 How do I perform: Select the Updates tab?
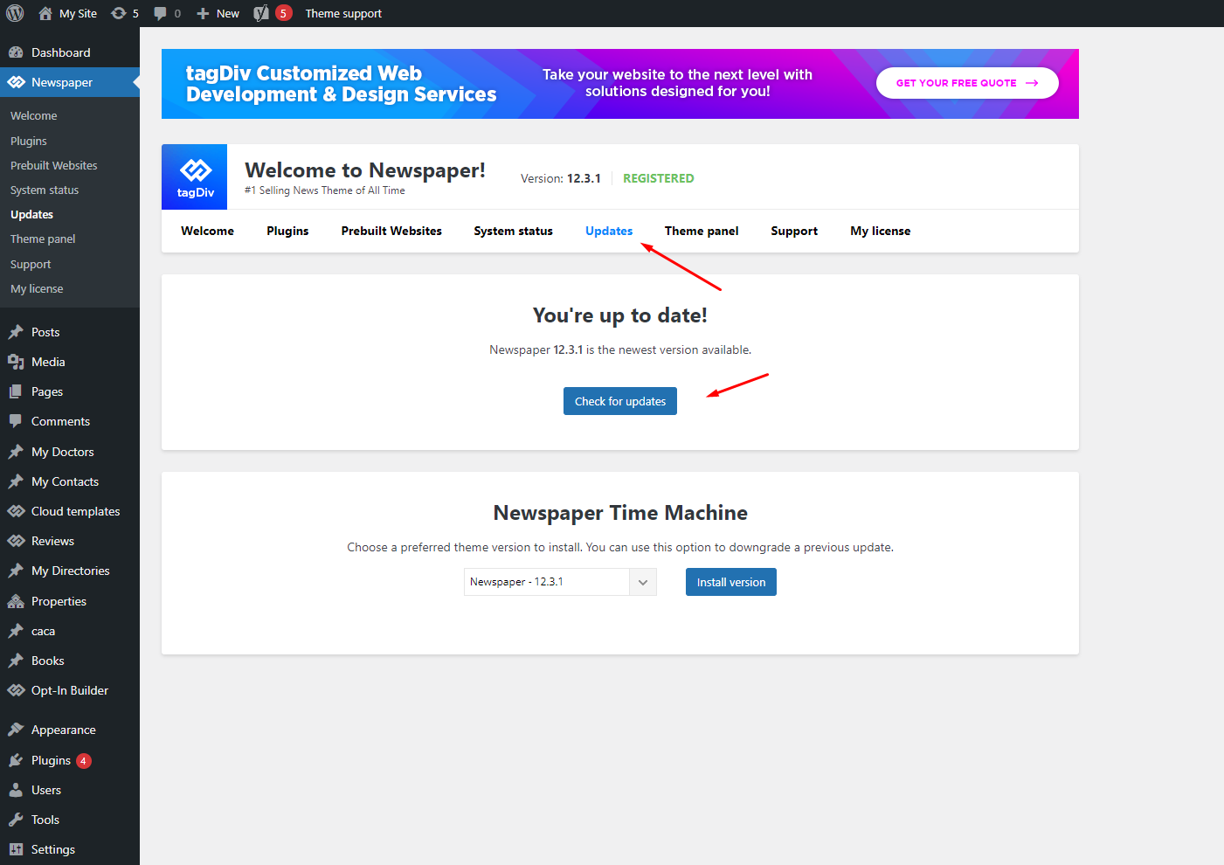tap(609, 231)
